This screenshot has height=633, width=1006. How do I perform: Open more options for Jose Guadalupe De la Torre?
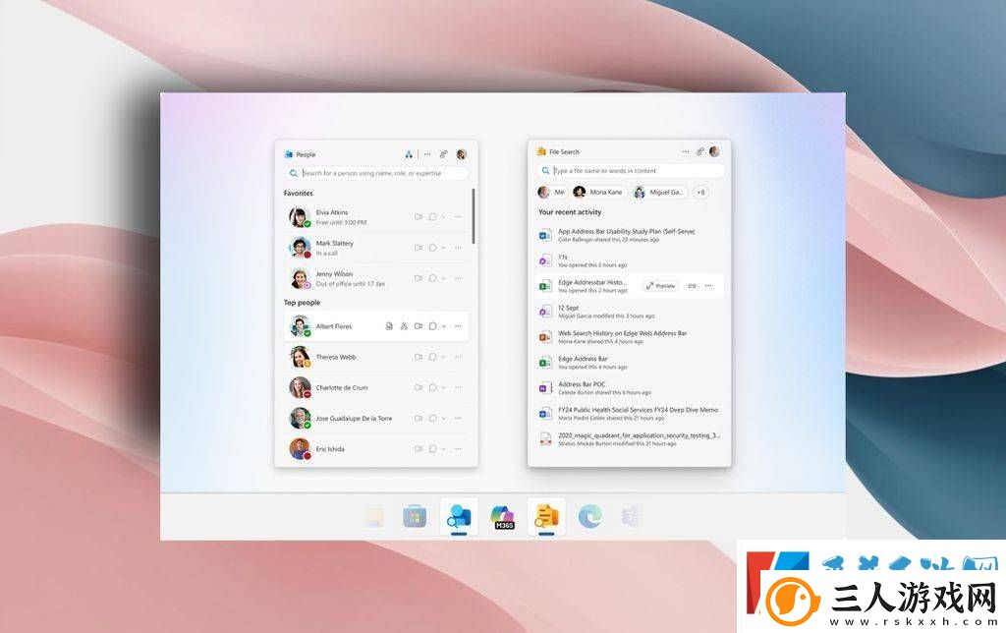point(458,418)
